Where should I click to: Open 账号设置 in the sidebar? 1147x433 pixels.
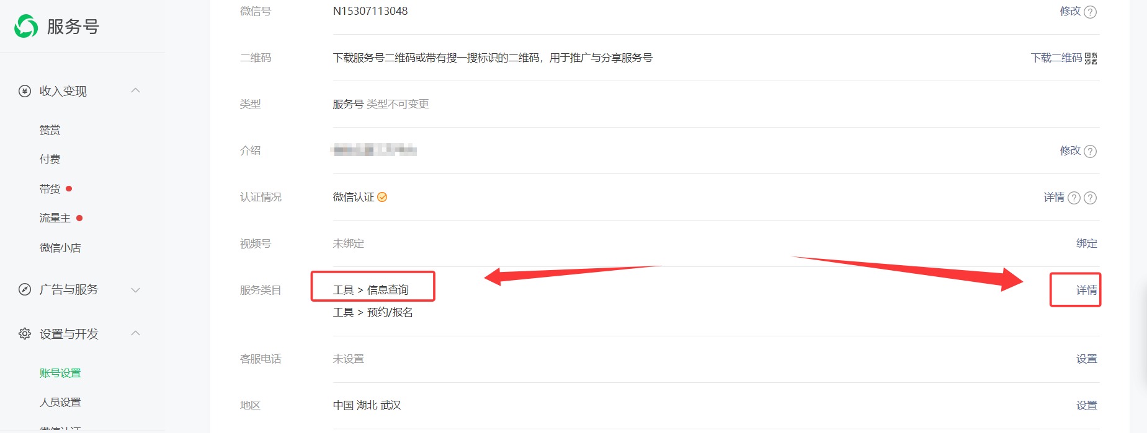(60, 373)
